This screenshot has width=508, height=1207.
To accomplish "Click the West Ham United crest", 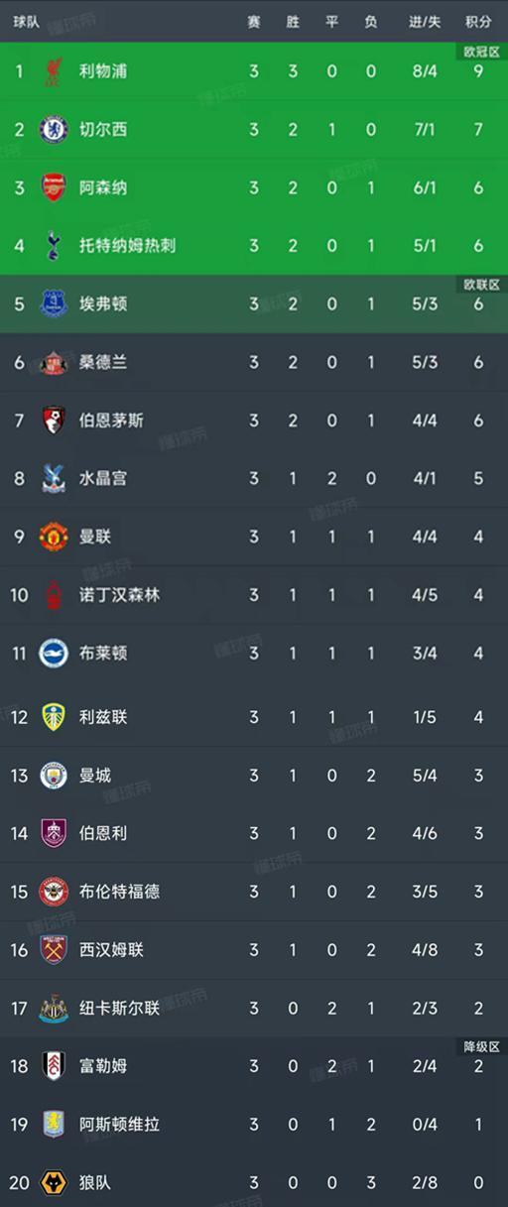I will click(x=53, y=949).
